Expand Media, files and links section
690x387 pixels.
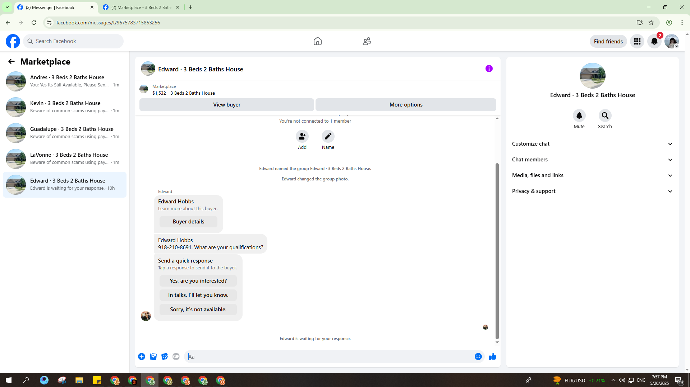pyautogui.click(x=592, y=175)
